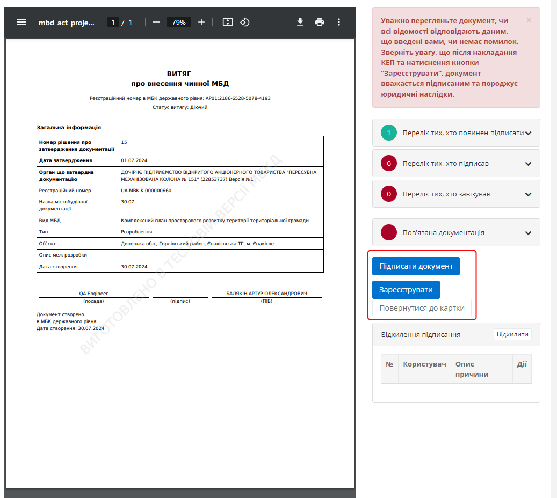Viewport: 557px width, 498px height.
Task: Close the pink warning alert
Action: tap(529, 20)
